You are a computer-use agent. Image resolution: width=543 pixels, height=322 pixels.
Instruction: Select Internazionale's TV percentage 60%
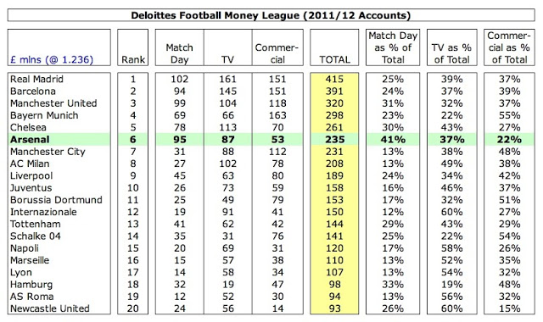(451, 212)
